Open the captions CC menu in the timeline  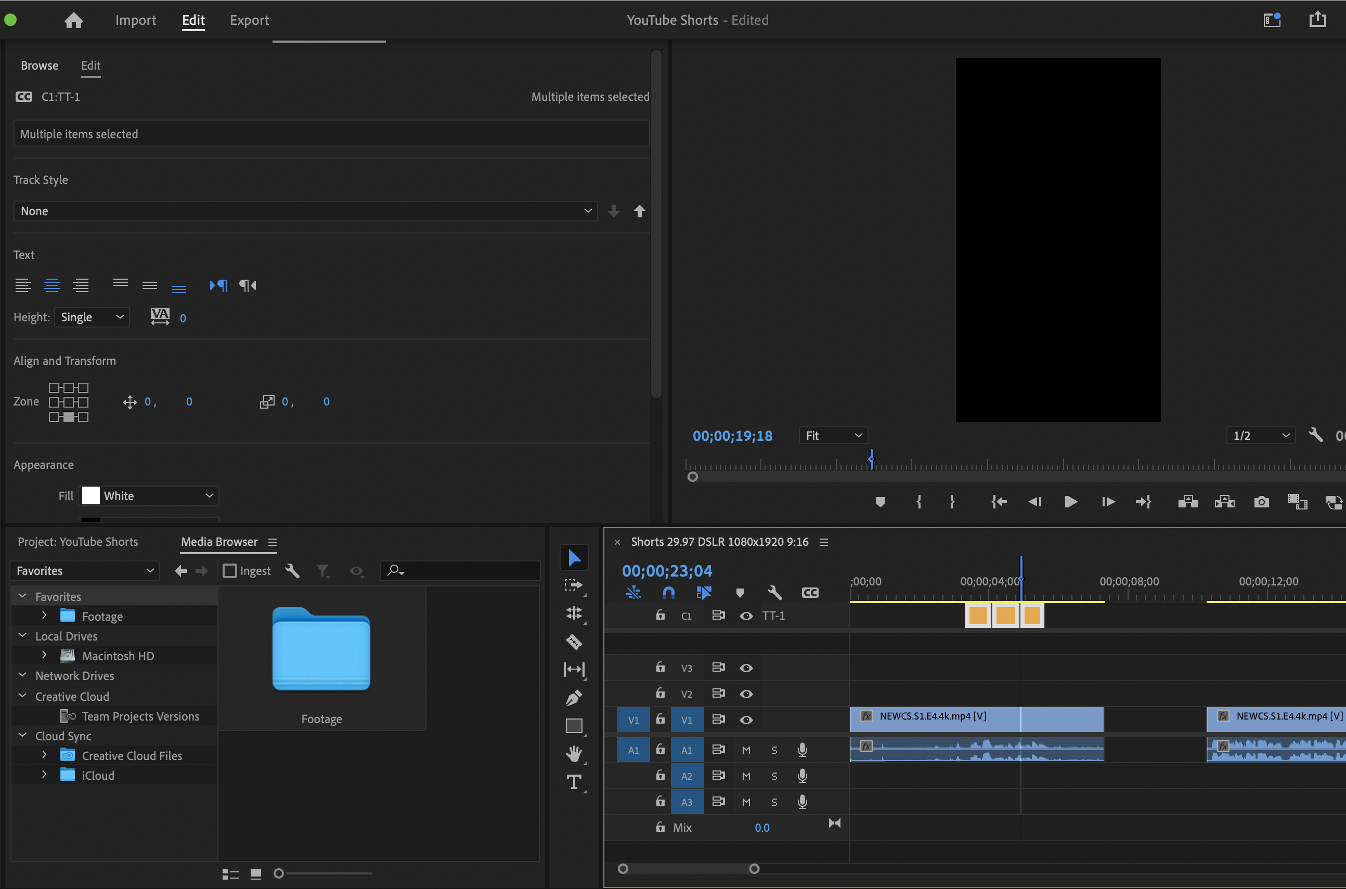click(809, 593)
